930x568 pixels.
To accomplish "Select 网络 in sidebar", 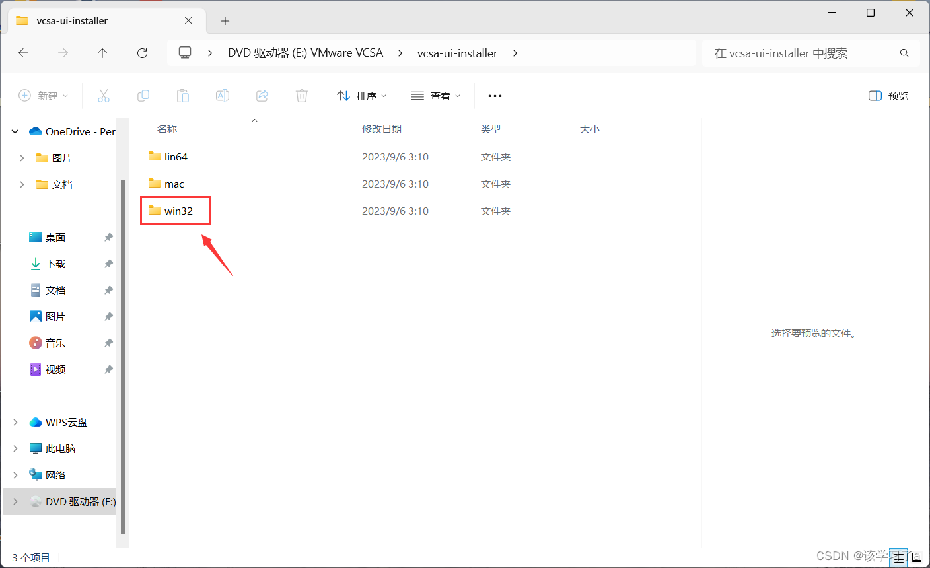I will point(48,475).
